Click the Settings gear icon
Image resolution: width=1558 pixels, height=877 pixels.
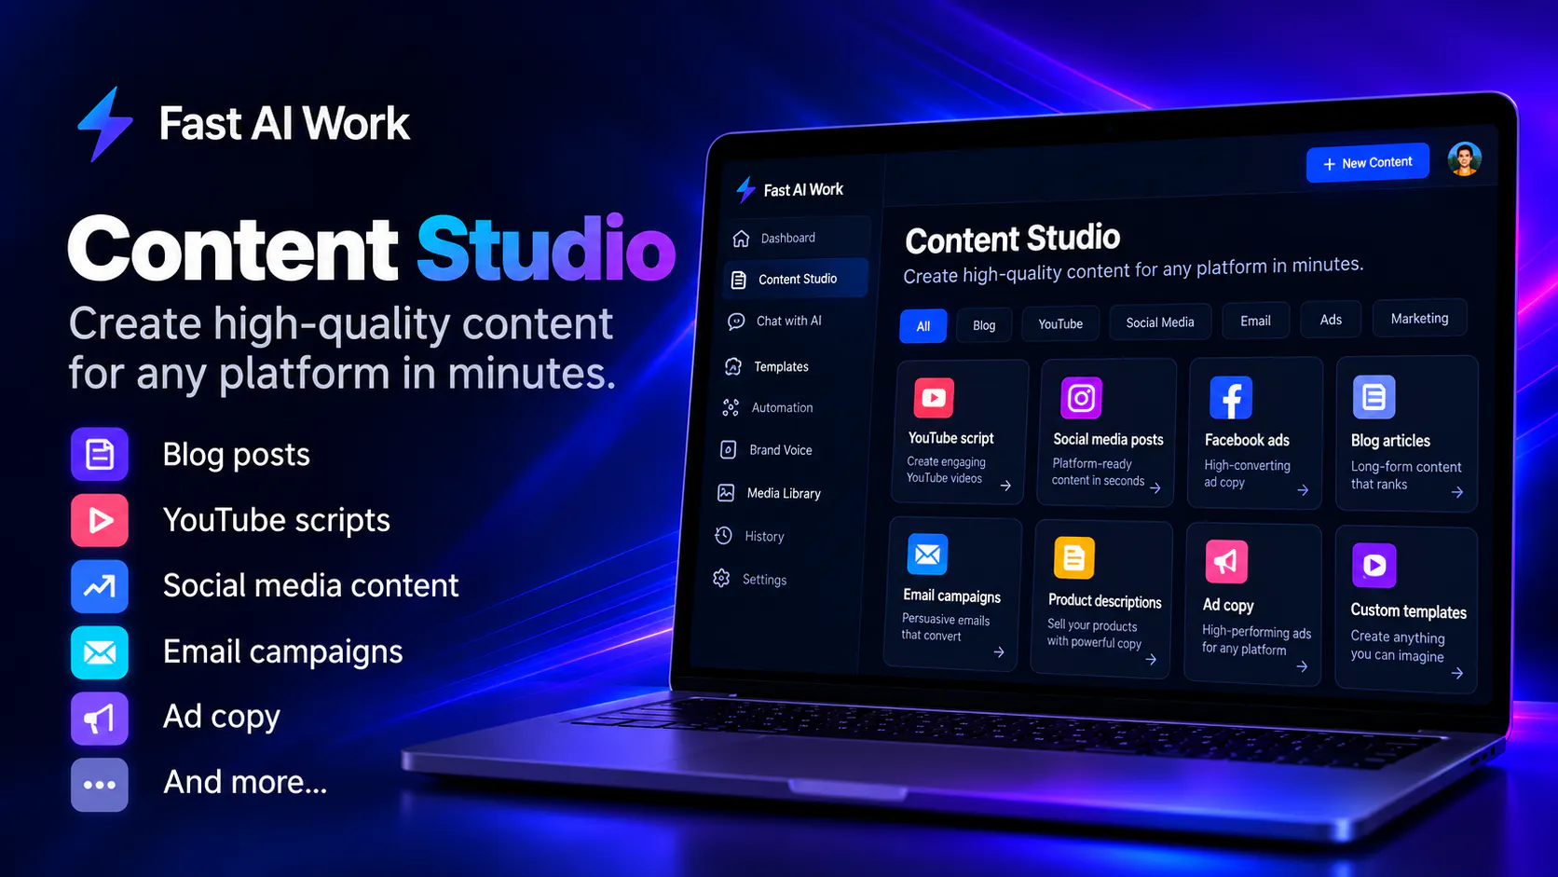[721, 579]
